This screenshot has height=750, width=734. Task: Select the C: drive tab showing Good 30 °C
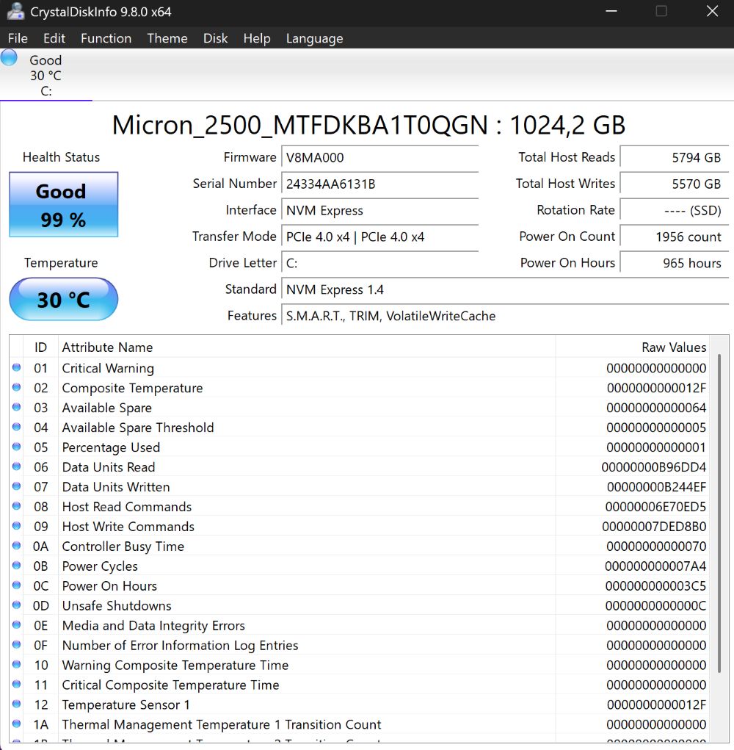46,75
